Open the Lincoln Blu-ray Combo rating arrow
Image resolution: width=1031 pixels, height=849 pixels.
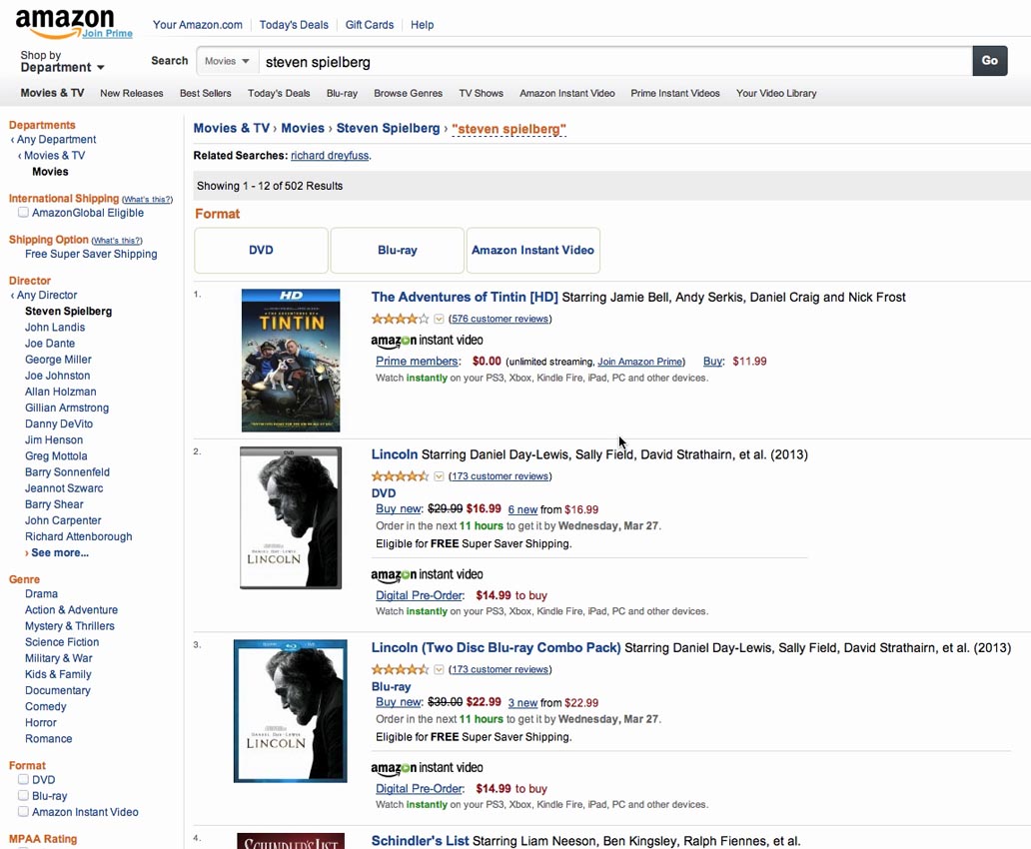click(x=439, y=669)
